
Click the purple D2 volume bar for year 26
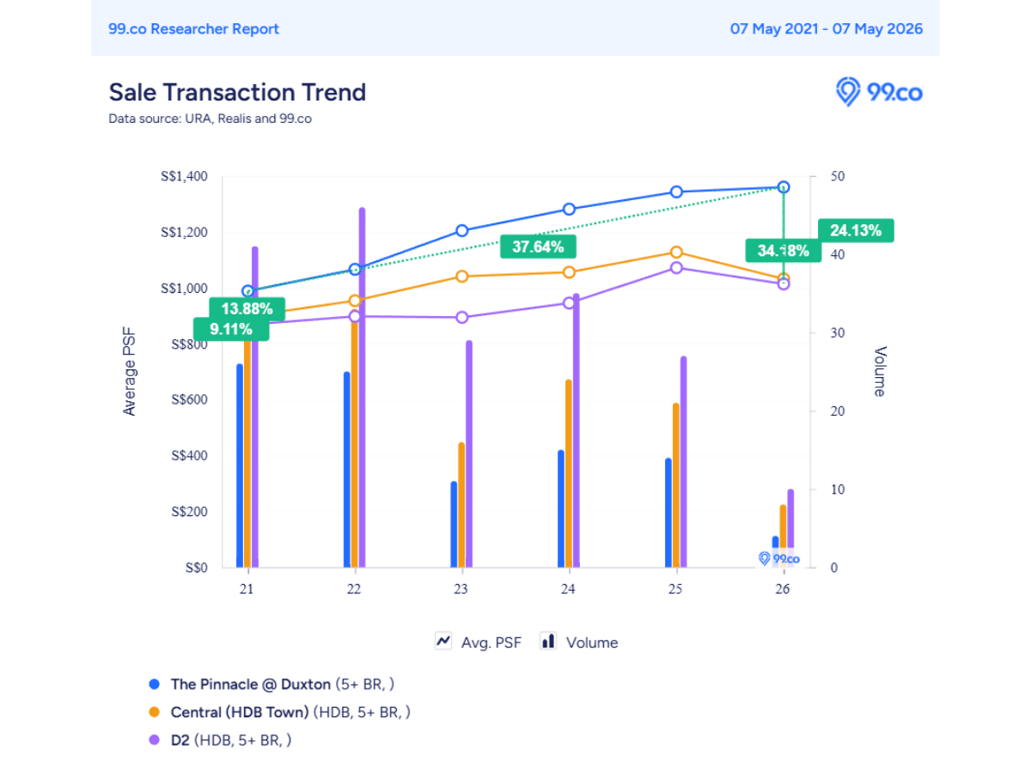(x=790, y=528)
